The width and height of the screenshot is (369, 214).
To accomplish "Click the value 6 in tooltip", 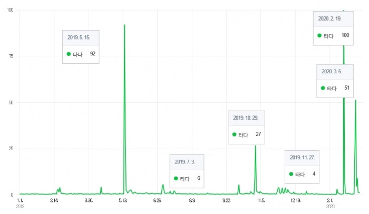I will (x=199, y=178).
